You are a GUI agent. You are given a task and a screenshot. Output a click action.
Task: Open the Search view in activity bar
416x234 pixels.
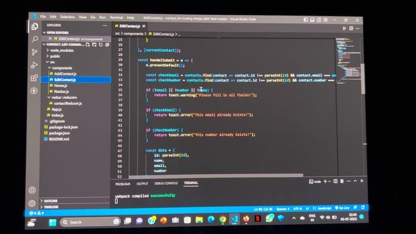click(x=34, y=39)
